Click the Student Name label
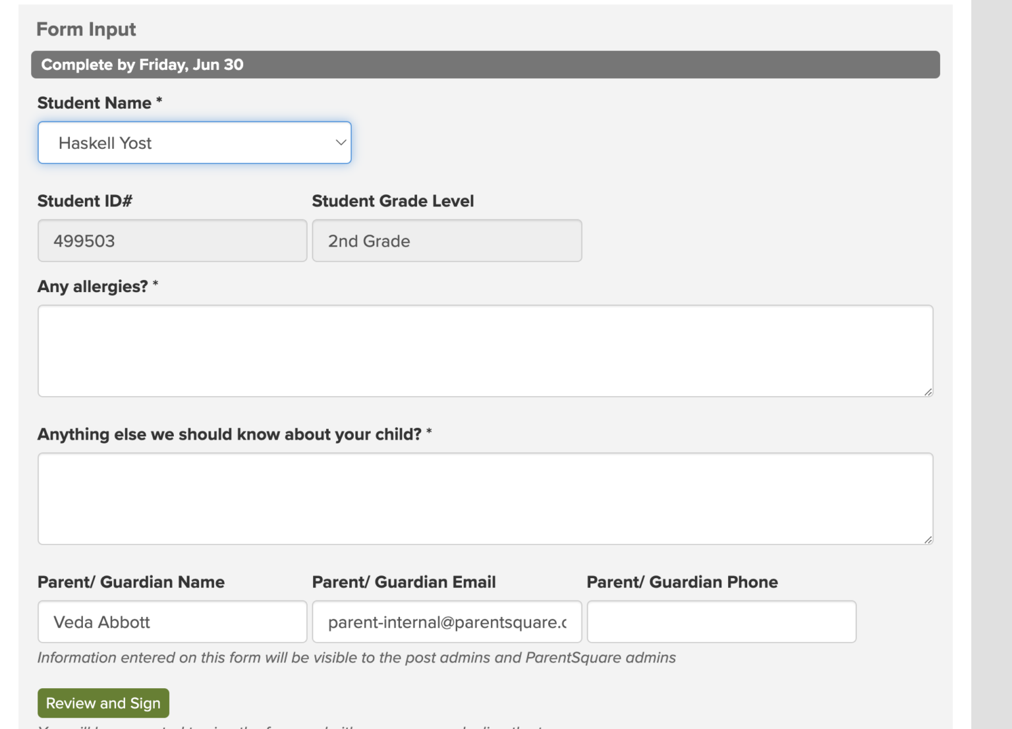 tap(94, 103)
